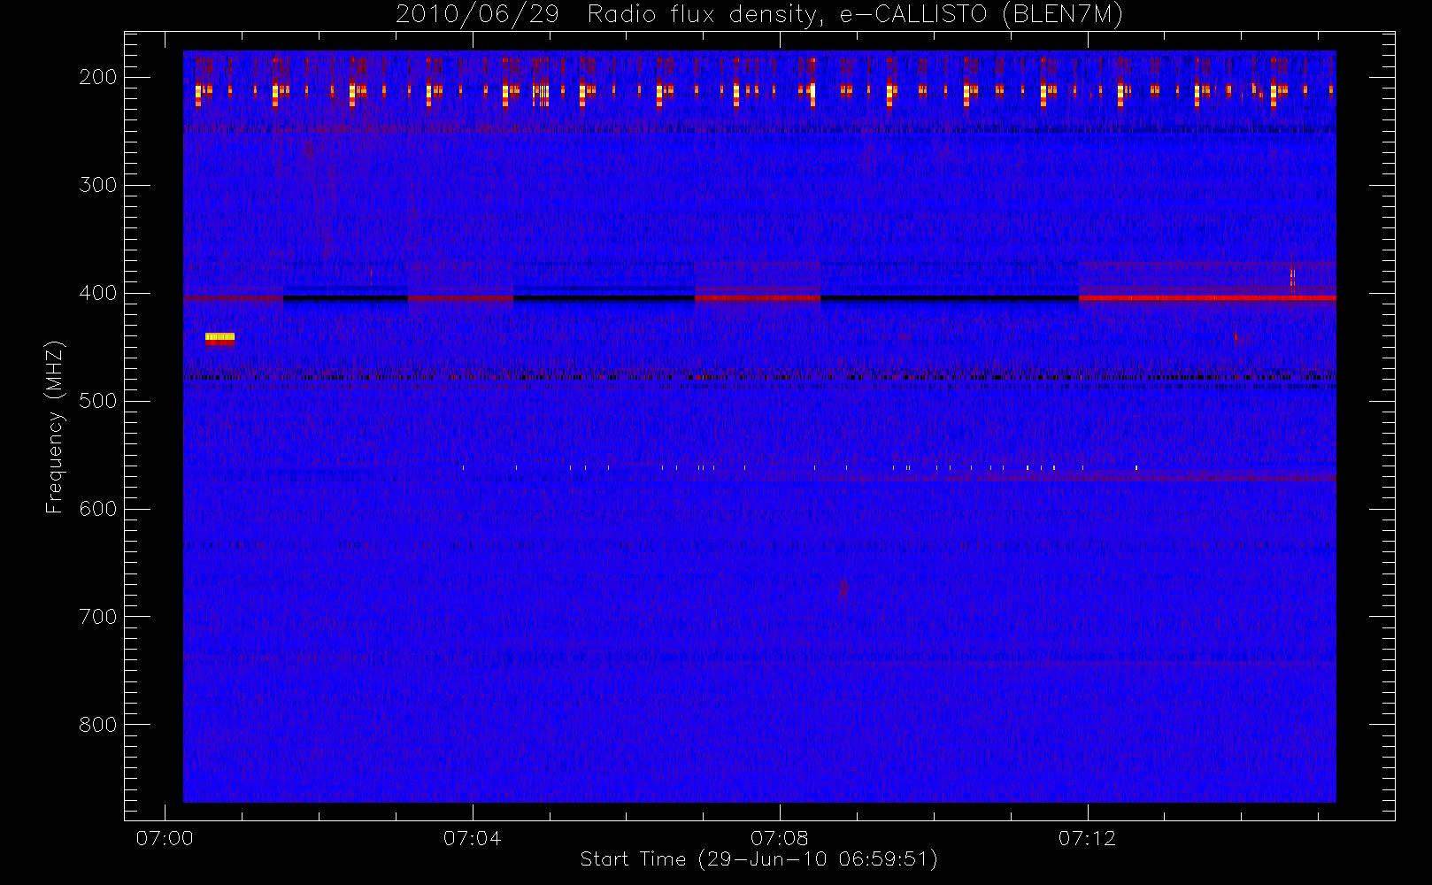Click the 'Frequency (MHz)' axis label
1432x885 pixels.
[55, 427]
